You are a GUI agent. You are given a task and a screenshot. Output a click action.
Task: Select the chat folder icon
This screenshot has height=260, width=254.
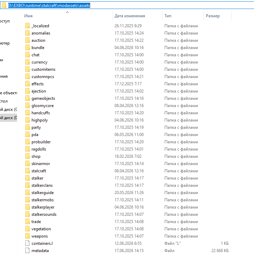coord(27,55)
